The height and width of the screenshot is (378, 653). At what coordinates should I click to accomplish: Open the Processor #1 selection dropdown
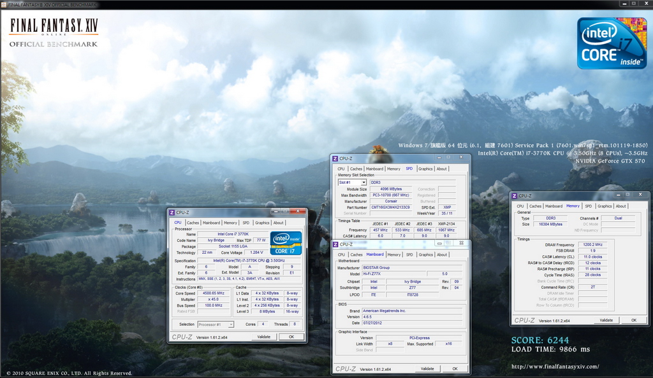tap(216, 325)
